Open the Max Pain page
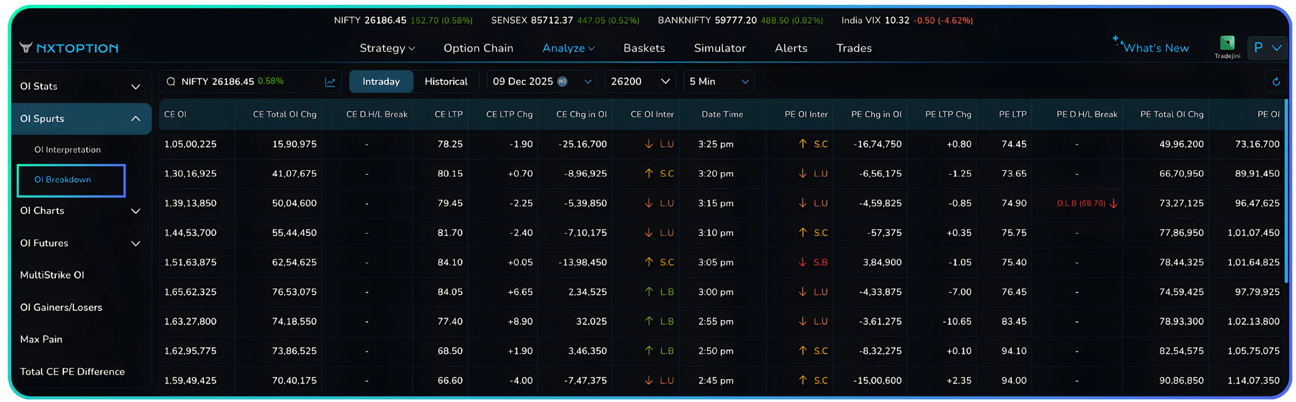Viewport: 1296px width, 402px height. point(41,339)
